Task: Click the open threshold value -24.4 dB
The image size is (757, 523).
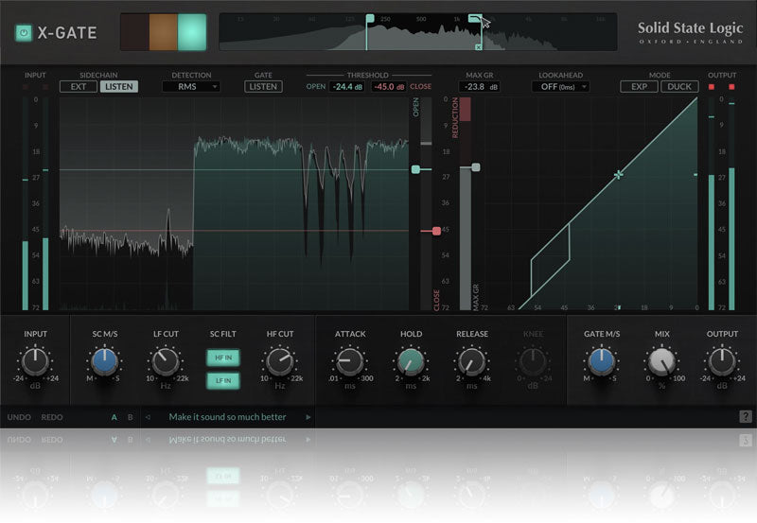Action: pyautogui.click(x=347, y=87)
